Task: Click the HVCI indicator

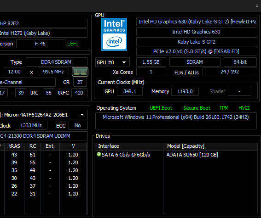Action: click(244, 108)
